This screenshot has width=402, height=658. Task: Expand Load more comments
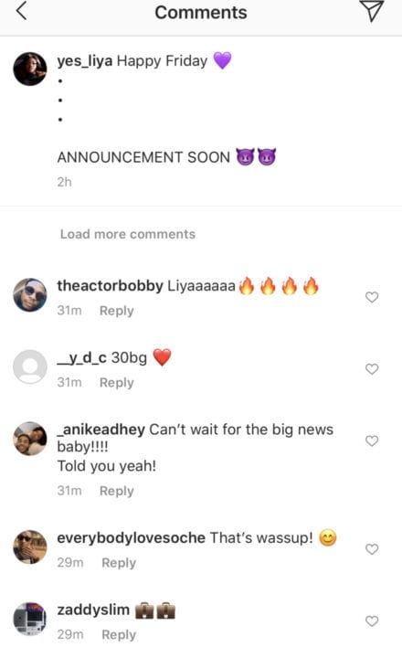coord(128,234)
